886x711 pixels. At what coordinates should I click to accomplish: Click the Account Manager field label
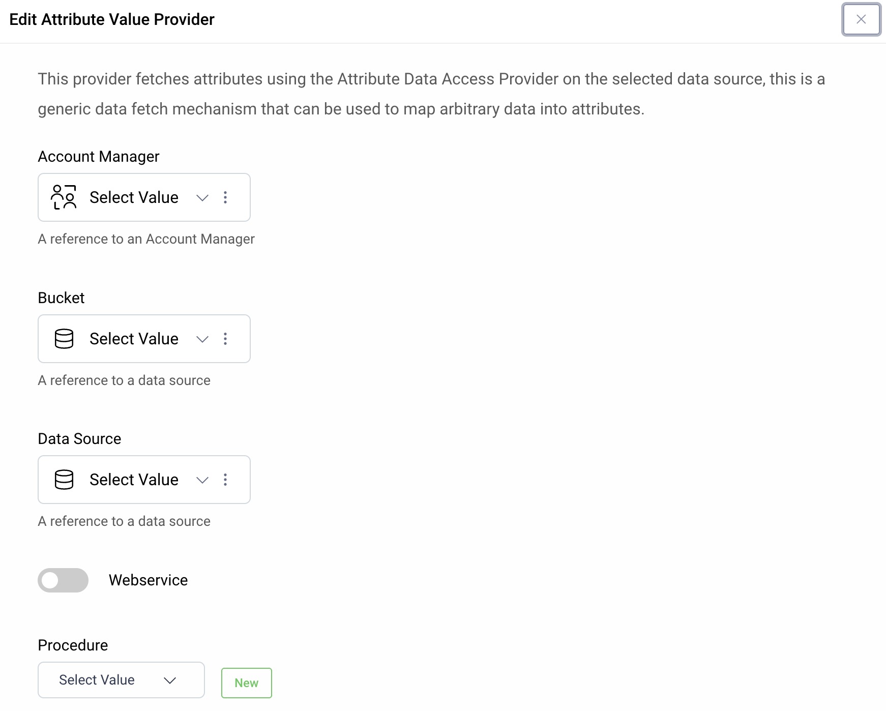coord(99,157)
